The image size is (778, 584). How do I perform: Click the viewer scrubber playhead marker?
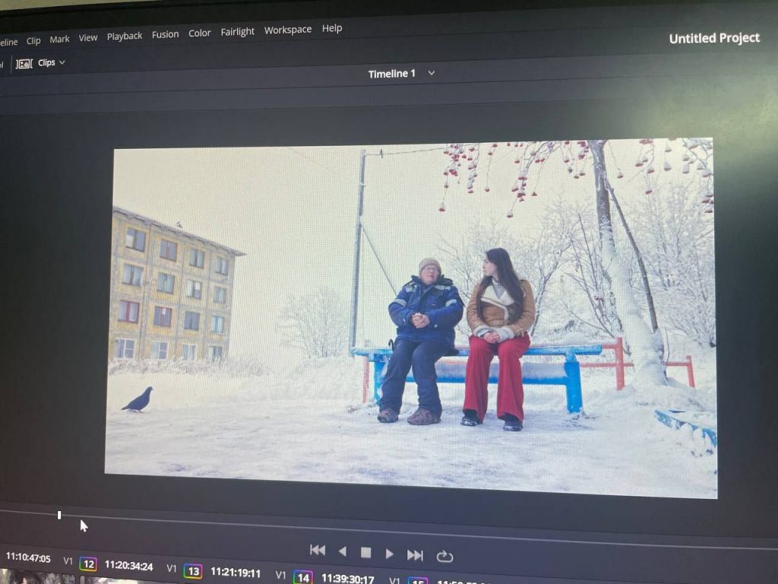(59, 515)
